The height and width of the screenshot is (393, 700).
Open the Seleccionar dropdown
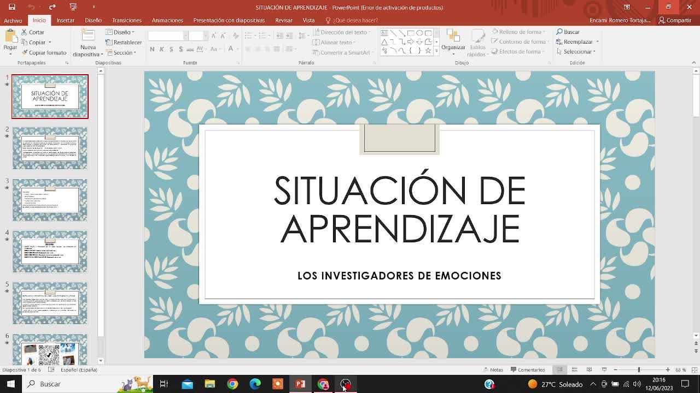(x=577, y=51)
